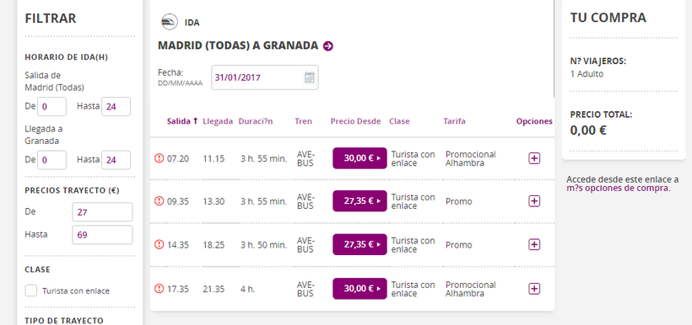Click warning icon for 07.20 departure
Viewport: 692px width, 325px height.
159,158
